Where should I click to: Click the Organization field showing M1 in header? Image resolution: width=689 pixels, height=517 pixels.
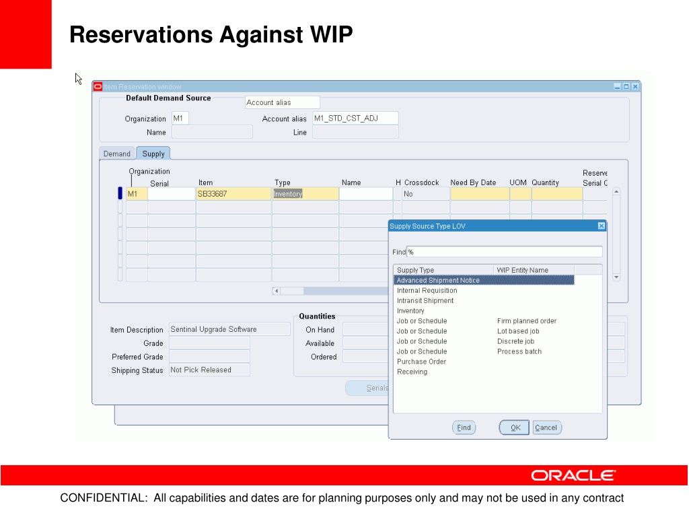click(x=180, y=118)
